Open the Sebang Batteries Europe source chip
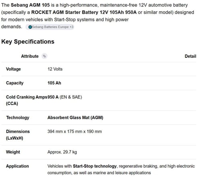The width and height of the screenshot is (201, 177). (x=50, y=27)
